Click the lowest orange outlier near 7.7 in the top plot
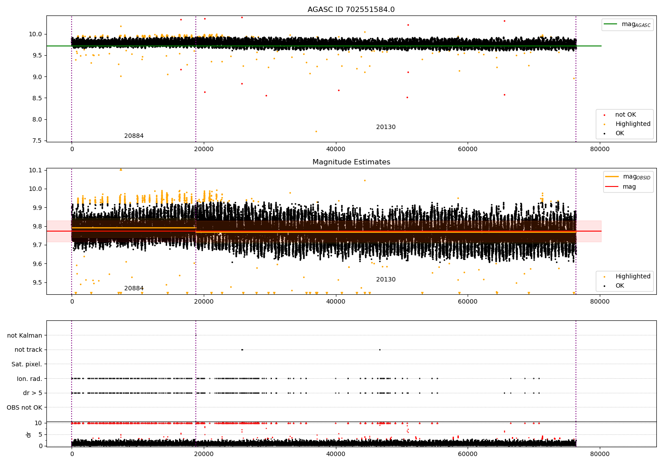Screen dimensions: 663x464 pos(316,131)
